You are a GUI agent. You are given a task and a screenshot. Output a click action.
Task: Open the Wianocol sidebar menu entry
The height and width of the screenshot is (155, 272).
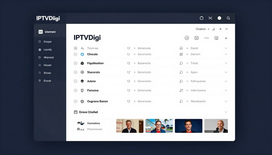tap(47, 57)
